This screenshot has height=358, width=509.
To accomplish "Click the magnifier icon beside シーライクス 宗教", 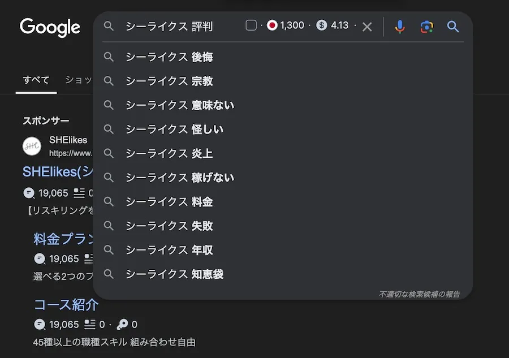I will tap(109, 81).
